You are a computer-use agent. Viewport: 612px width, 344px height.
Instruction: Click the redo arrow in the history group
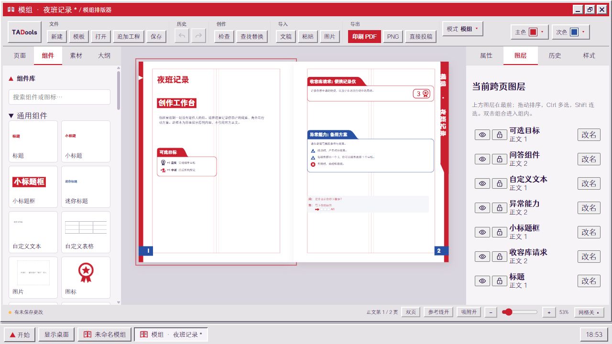click(x=199, y=36)
